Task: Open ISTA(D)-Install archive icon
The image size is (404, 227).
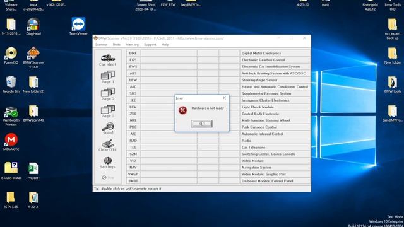Action: 11,171
